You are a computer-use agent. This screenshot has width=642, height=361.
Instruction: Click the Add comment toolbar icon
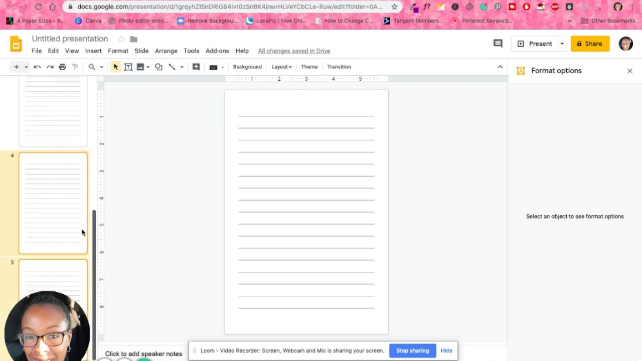(x=196, y=67)
